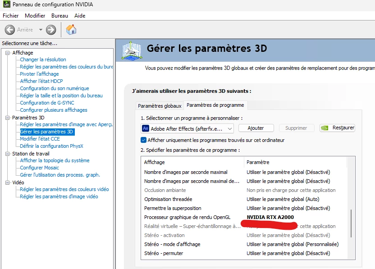This screenshot has height=269, width=375.
Task: Click the Back arrow icon
Action: coord(10,30)
